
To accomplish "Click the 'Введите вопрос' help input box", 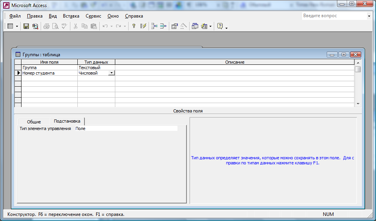I will [334, 16].
